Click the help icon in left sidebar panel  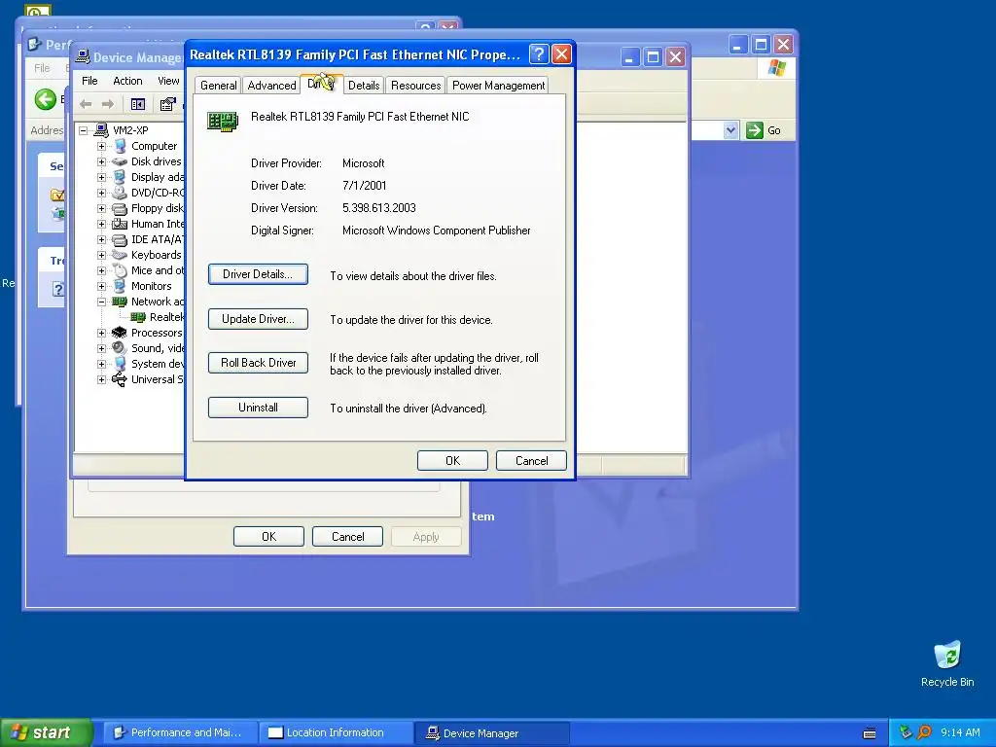57,289
